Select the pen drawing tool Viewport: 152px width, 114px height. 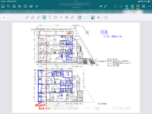point(28,17)
